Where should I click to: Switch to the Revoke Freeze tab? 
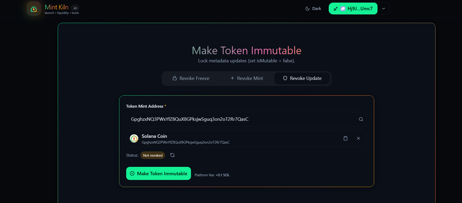point(191,78)
